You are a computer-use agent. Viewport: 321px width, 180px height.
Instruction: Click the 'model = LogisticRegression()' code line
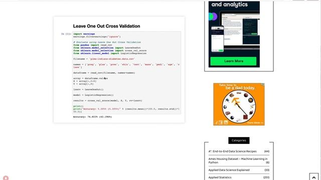[93, 95]
